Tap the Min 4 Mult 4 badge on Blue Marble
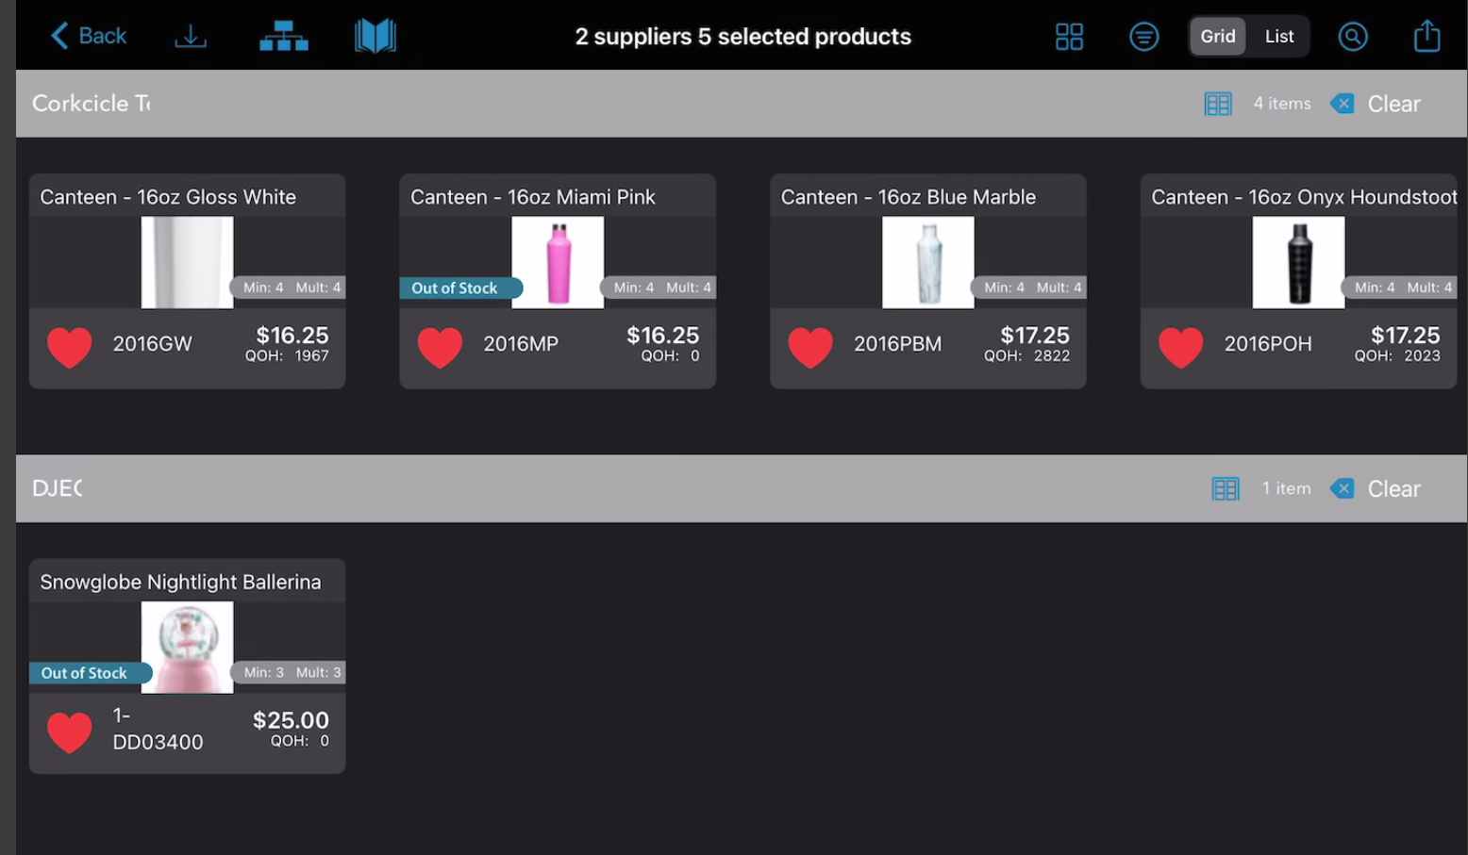The height and width of the screenshot is (855, 1468). coord(1029,288)
